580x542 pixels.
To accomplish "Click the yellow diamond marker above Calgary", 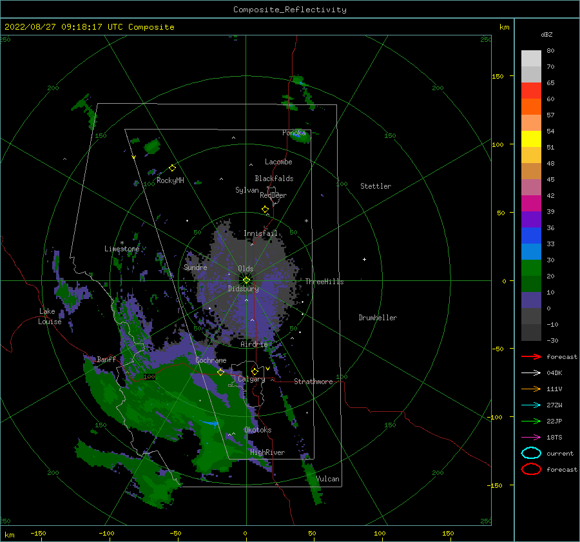I will 255,371.
